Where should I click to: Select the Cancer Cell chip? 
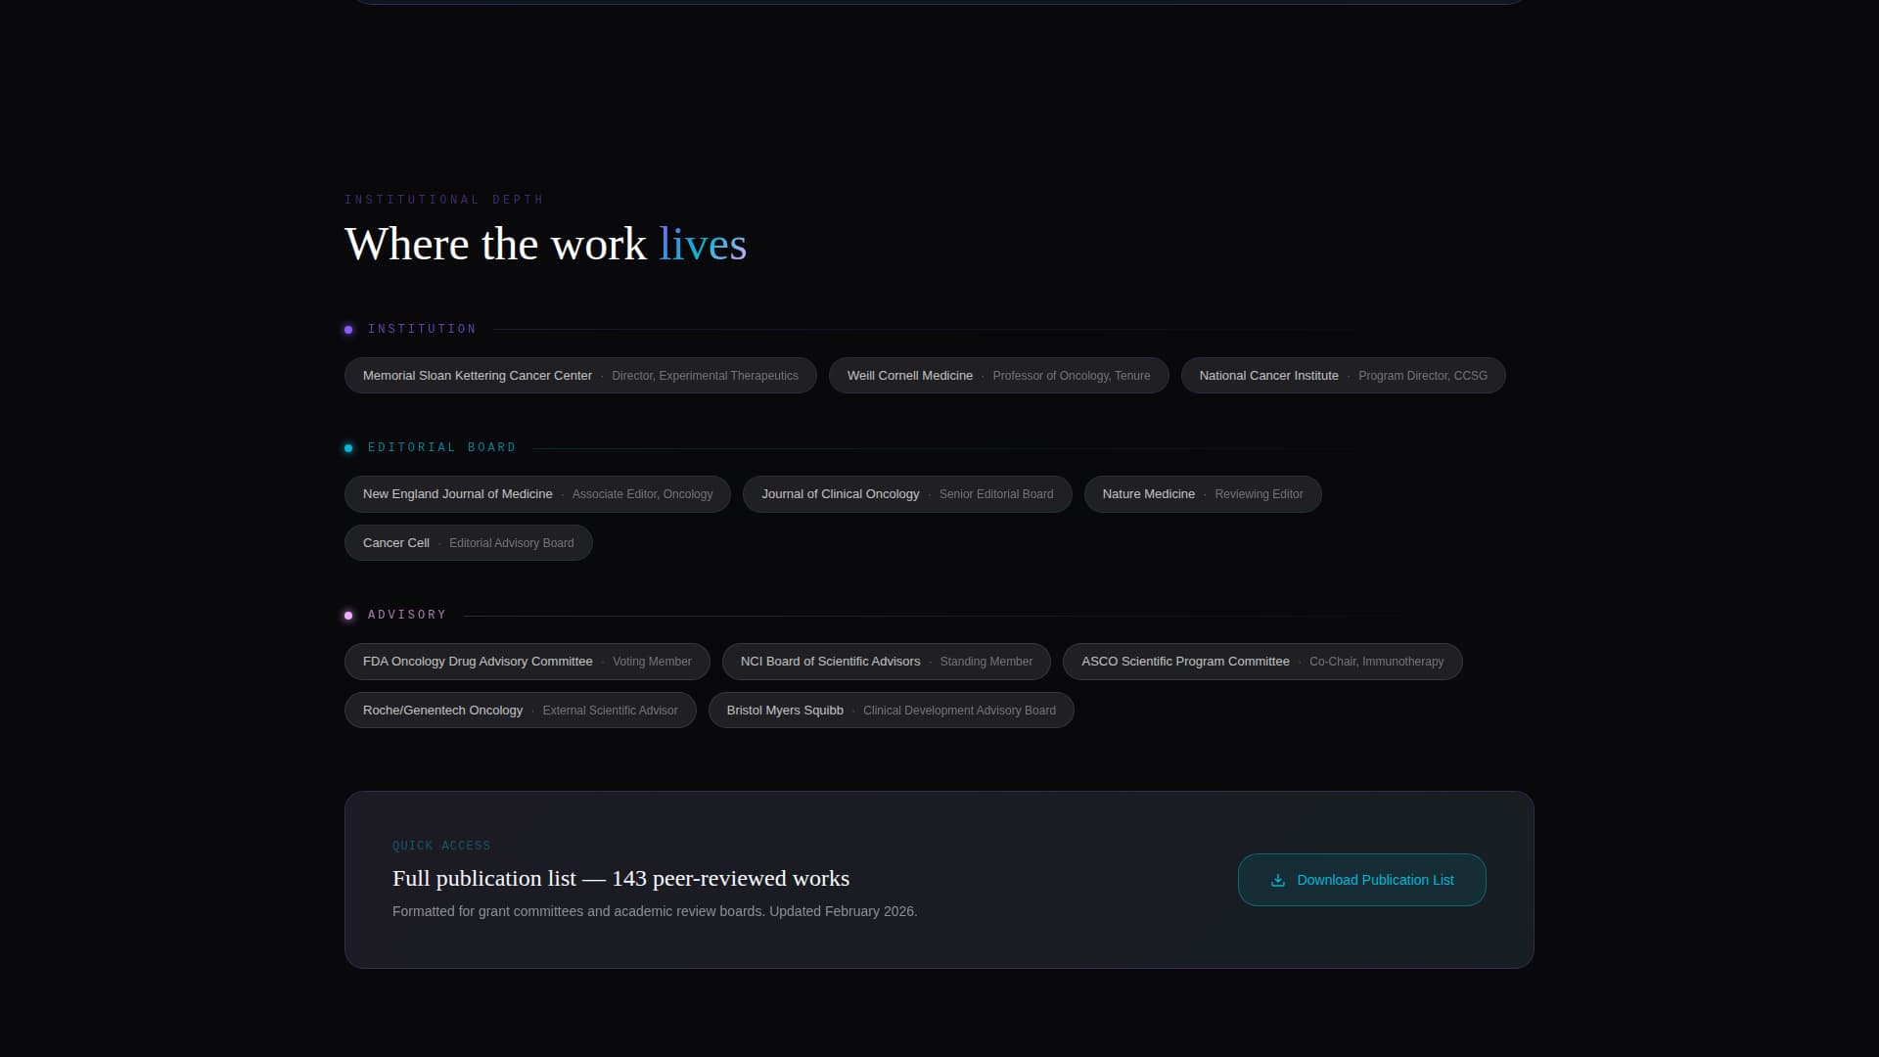point(468,543)
